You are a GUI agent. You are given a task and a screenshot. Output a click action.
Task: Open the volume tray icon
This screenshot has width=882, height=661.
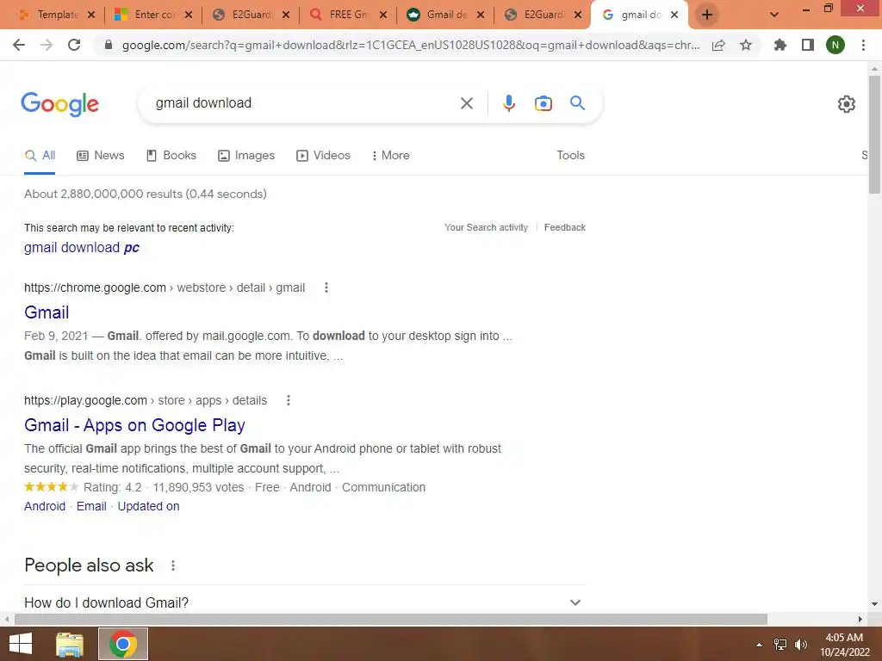point(801,645)
